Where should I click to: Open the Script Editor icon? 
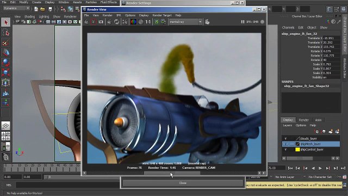(x=345, y=185)
